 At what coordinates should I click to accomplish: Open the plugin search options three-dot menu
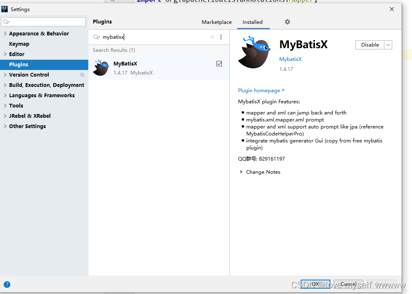(x=221, y=37)
